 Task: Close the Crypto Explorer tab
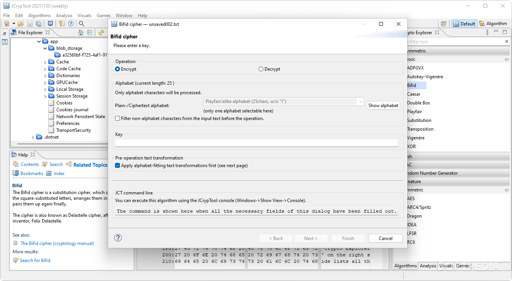pos(437,33)
